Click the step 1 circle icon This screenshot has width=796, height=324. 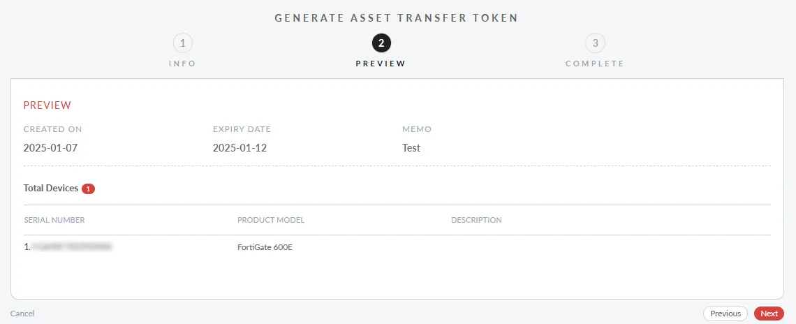pos(182,43)
